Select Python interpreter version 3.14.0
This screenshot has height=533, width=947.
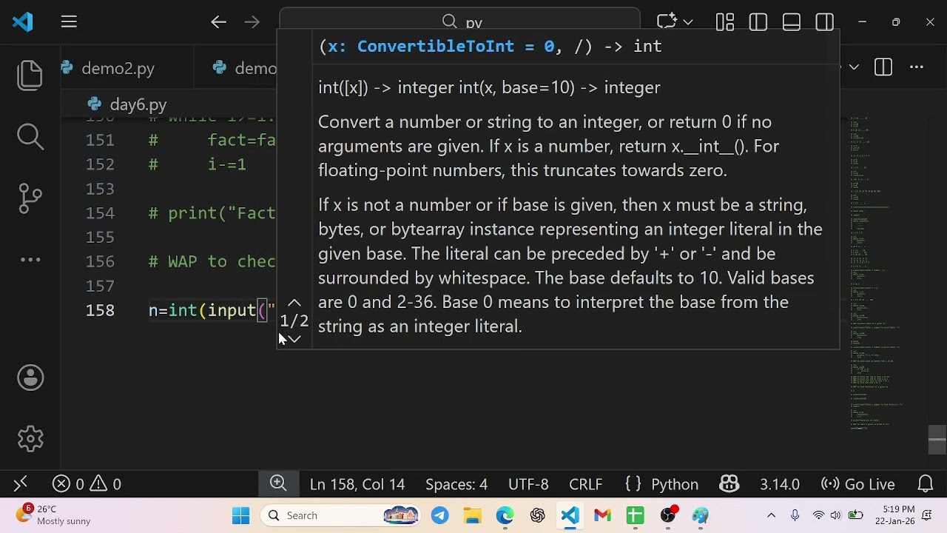(x=779, y=484)
